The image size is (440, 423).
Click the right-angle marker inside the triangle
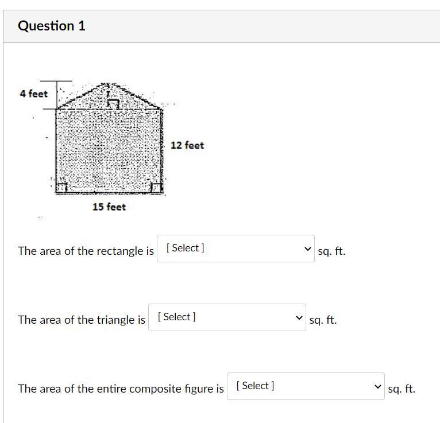(114, 104)
